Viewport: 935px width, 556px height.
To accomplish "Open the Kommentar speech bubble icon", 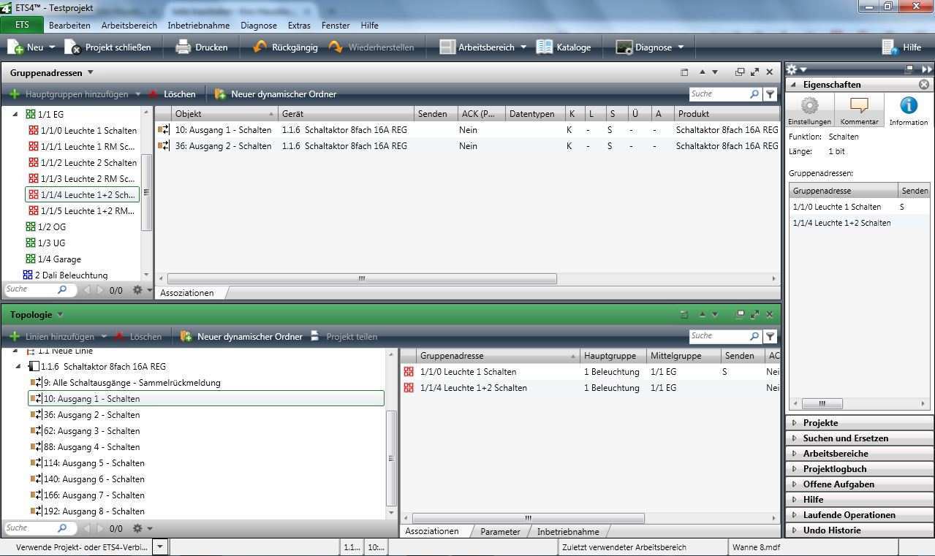I will point(859,107).
